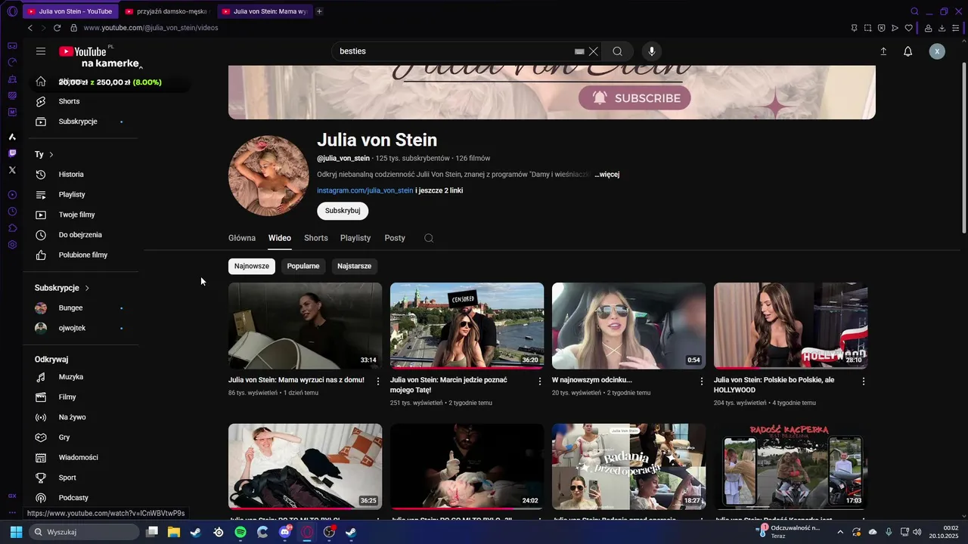The height and width of the screenshot is (544, 968).
Task: Select the Najstarsze sort chip
Action: click(354, 266)
